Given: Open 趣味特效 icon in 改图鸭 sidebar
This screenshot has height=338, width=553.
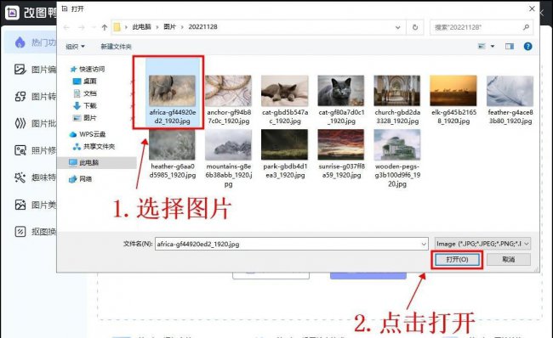Looking at the screenshot, I should (x=20, y=177).
